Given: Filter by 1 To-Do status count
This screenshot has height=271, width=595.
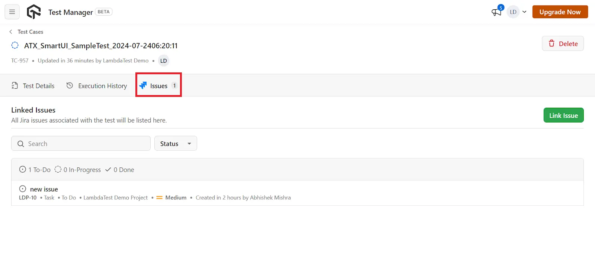Looking at the screenshot, I should tap(35, 170).
